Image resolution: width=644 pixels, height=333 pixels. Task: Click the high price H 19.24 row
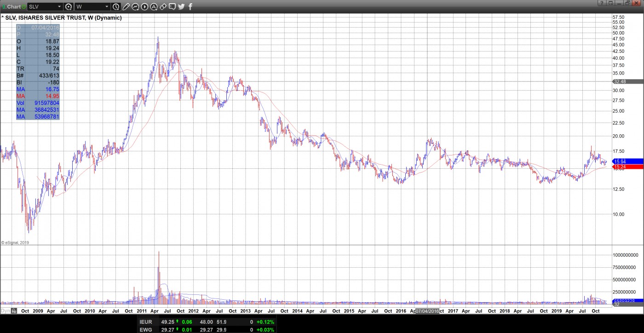[38, 48]
